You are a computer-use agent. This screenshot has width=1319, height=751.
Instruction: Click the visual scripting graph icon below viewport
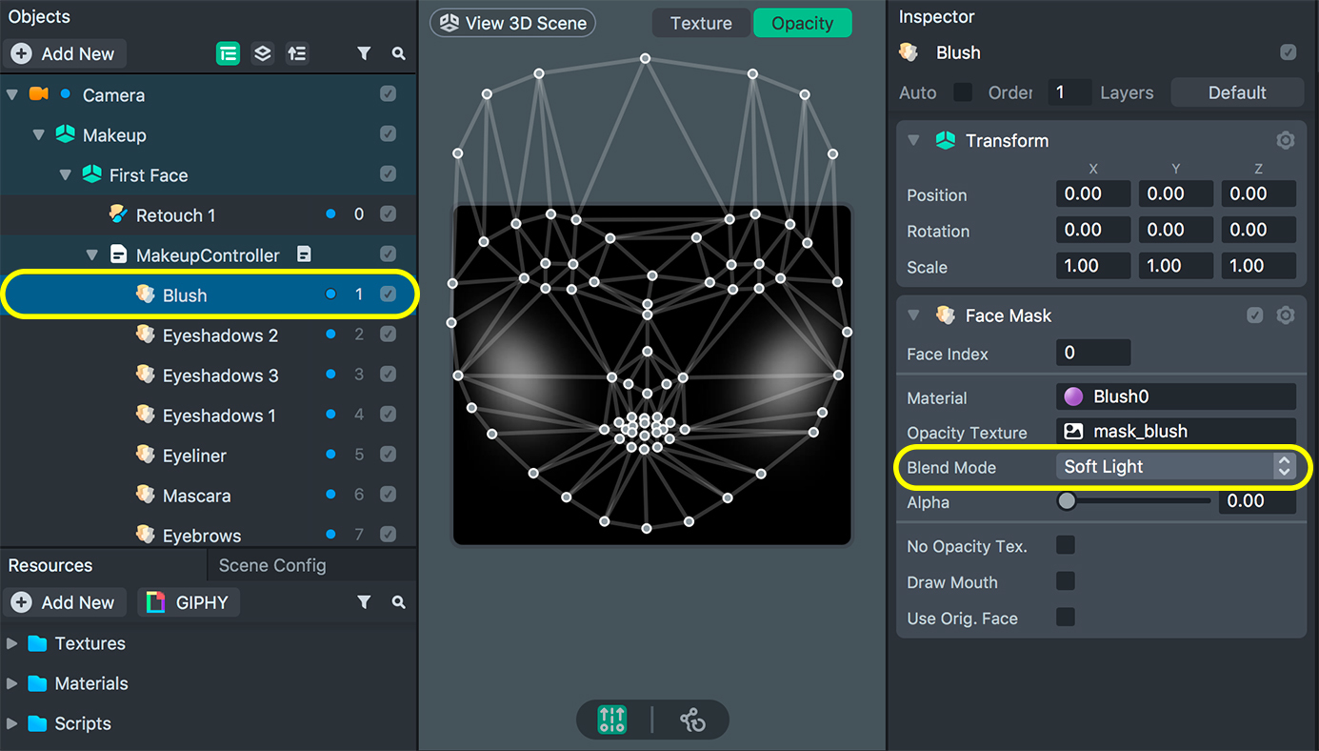(x=692, y=720)
